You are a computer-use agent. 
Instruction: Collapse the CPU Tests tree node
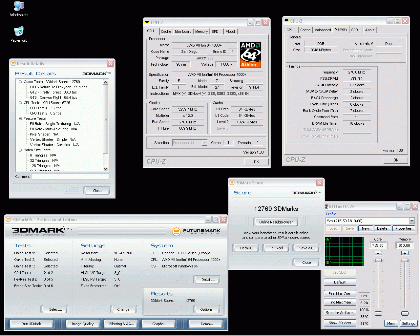20,103
